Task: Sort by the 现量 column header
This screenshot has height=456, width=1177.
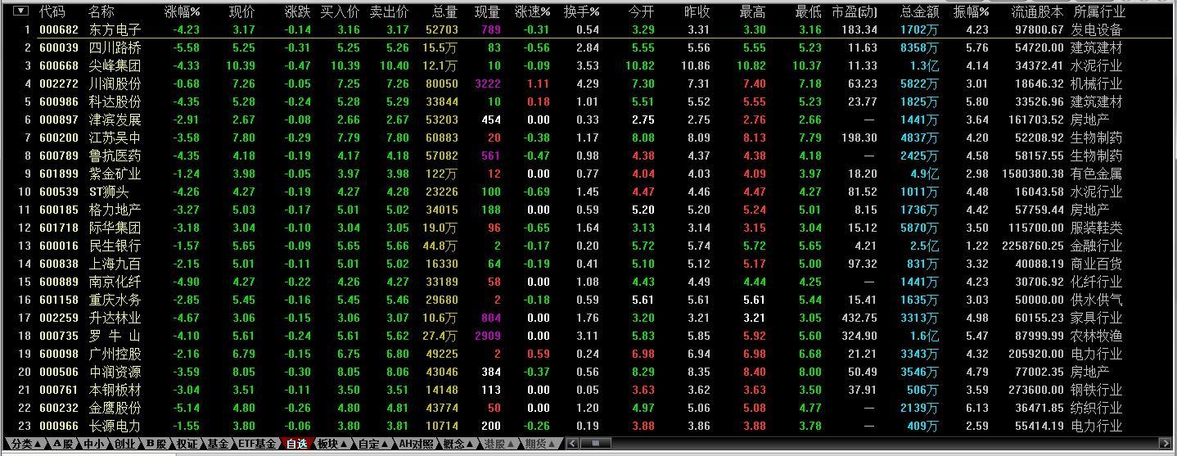Action: [488, 11]
